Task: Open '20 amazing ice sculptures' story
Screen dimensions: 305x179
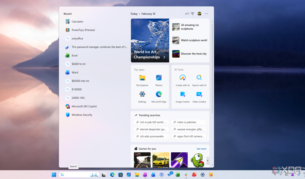Action: coord(190,27)
